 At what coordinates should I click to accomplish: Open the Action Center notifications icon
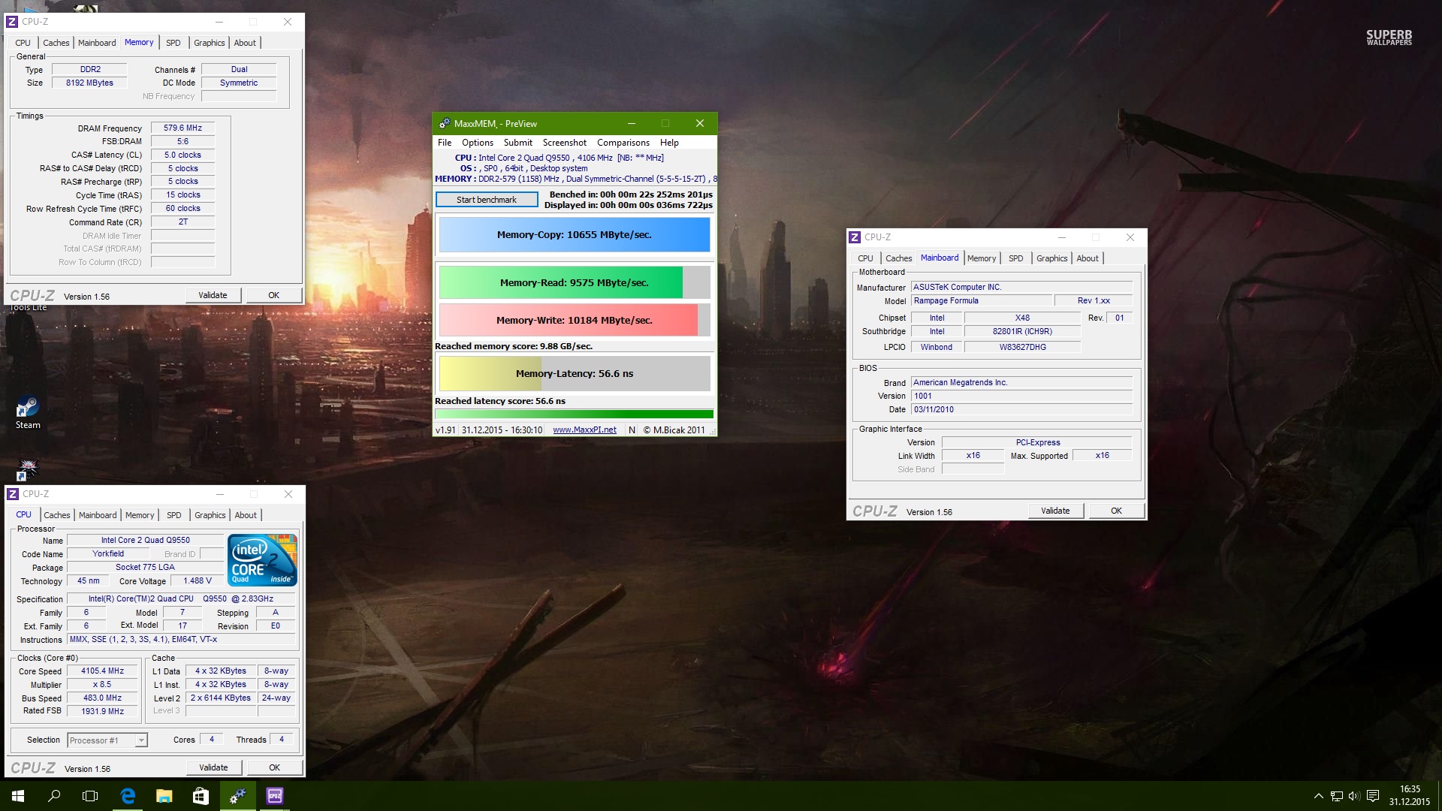click(x=1373, y=796)
